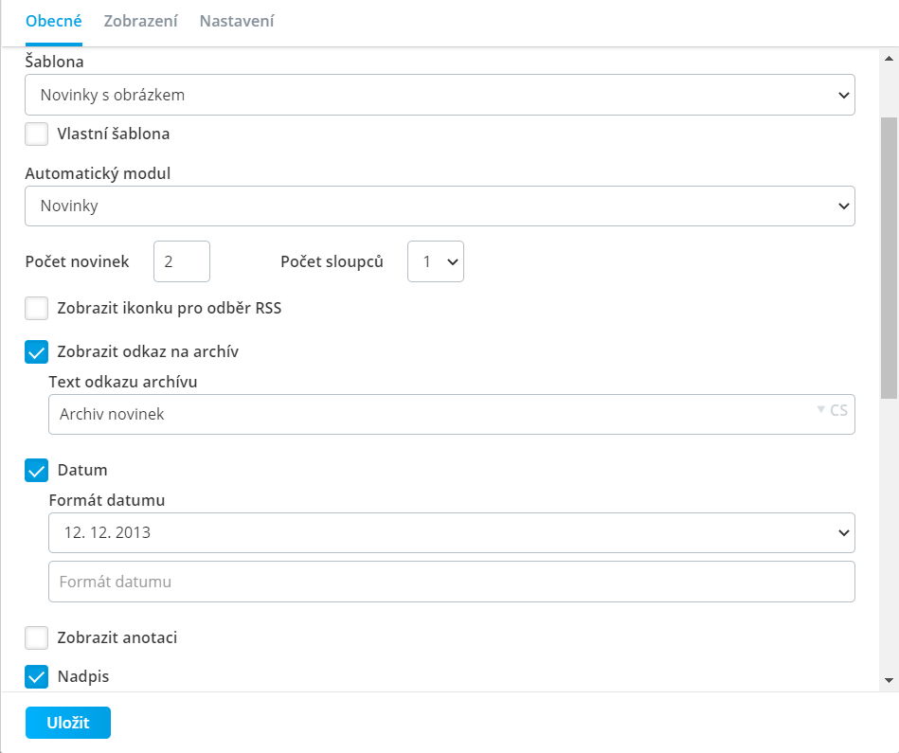Screen dimensions: 899x753
Task: Click the scrollbar up arrow
Action: [x=889, y=59]
